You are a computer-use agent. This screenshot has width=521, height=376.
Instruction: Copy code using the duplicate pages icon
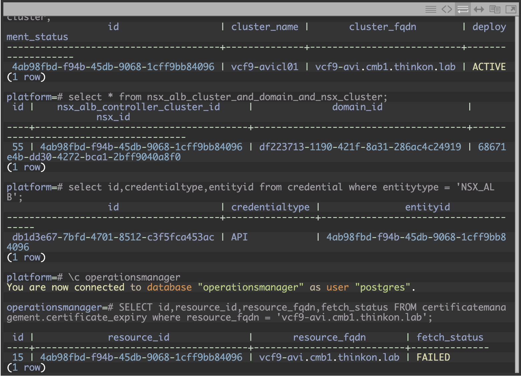pos(495,9)
